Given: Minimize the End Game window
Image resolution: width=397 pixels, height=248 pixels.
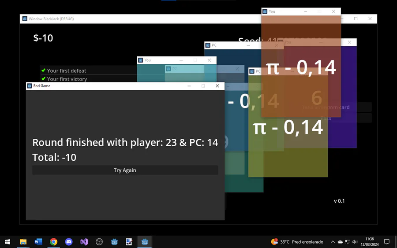Looking at the screenshot, I should 189,86.
